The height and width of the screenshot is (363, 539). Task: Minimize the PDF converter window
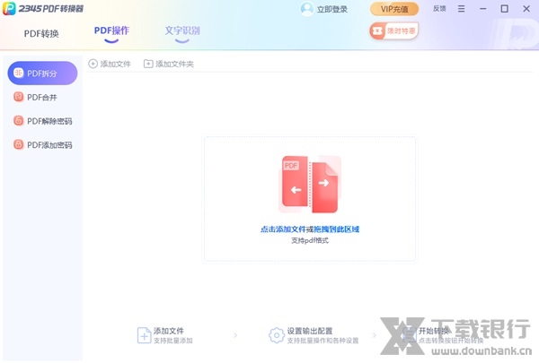(x=483, y=9)
